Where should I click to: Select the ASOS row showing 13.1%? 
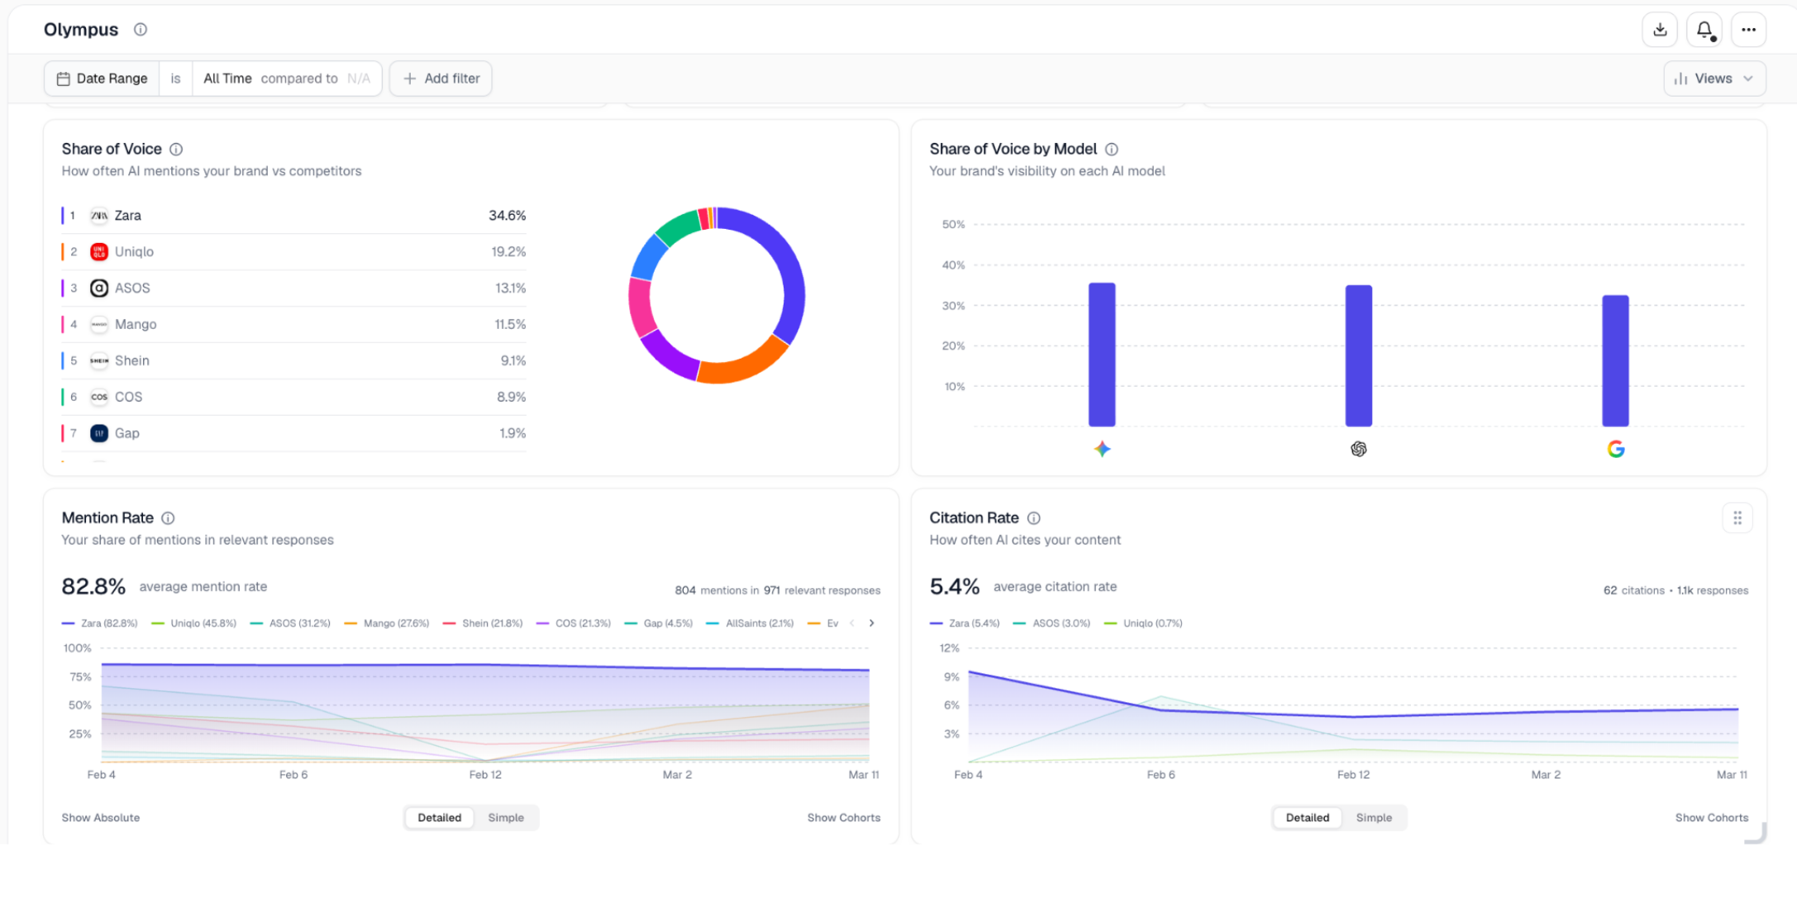tap(294, 288)
